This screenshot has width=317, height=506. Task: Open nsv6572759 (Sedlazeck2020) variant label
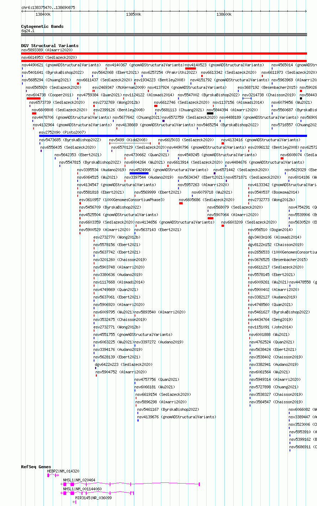(x=190, y=117)
